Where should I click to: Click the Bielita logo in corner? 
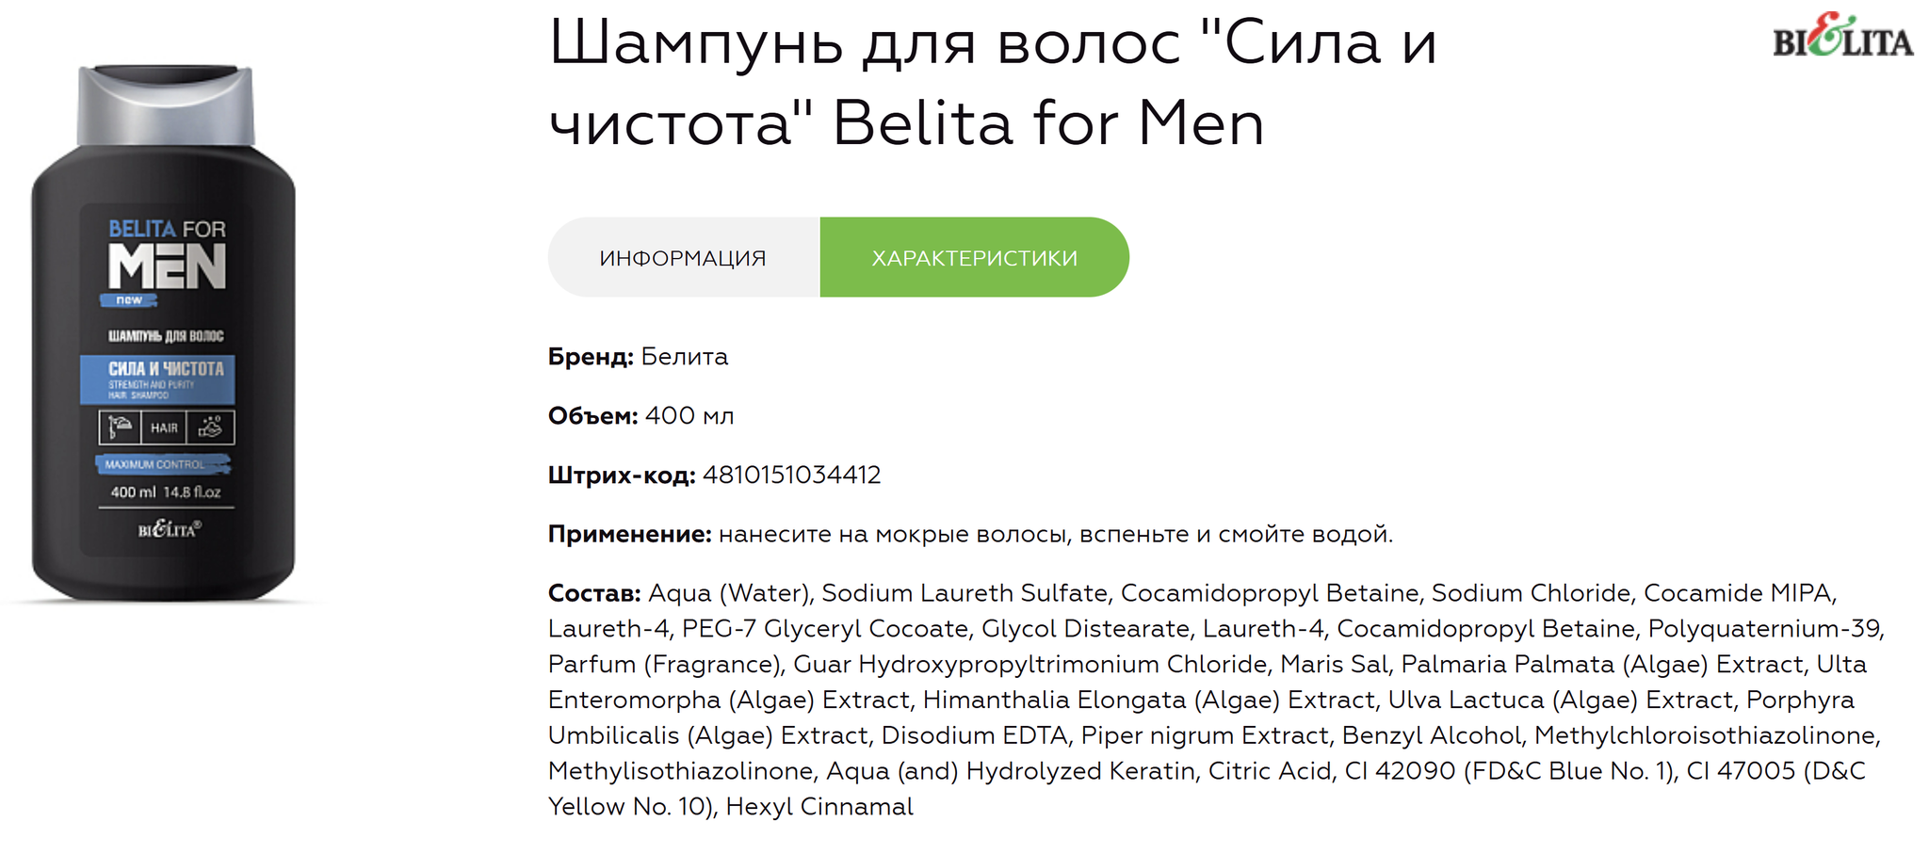click(x=1843, y=36)
